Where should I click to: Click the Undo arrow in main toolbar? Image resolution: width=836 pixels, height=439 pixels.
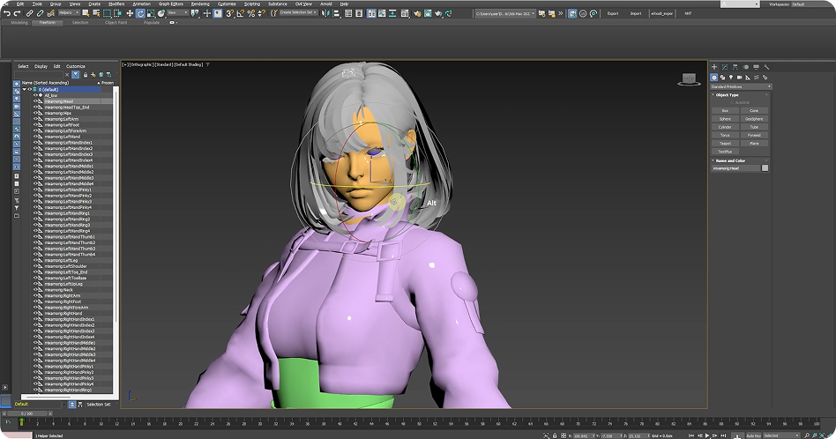(6, 13)
